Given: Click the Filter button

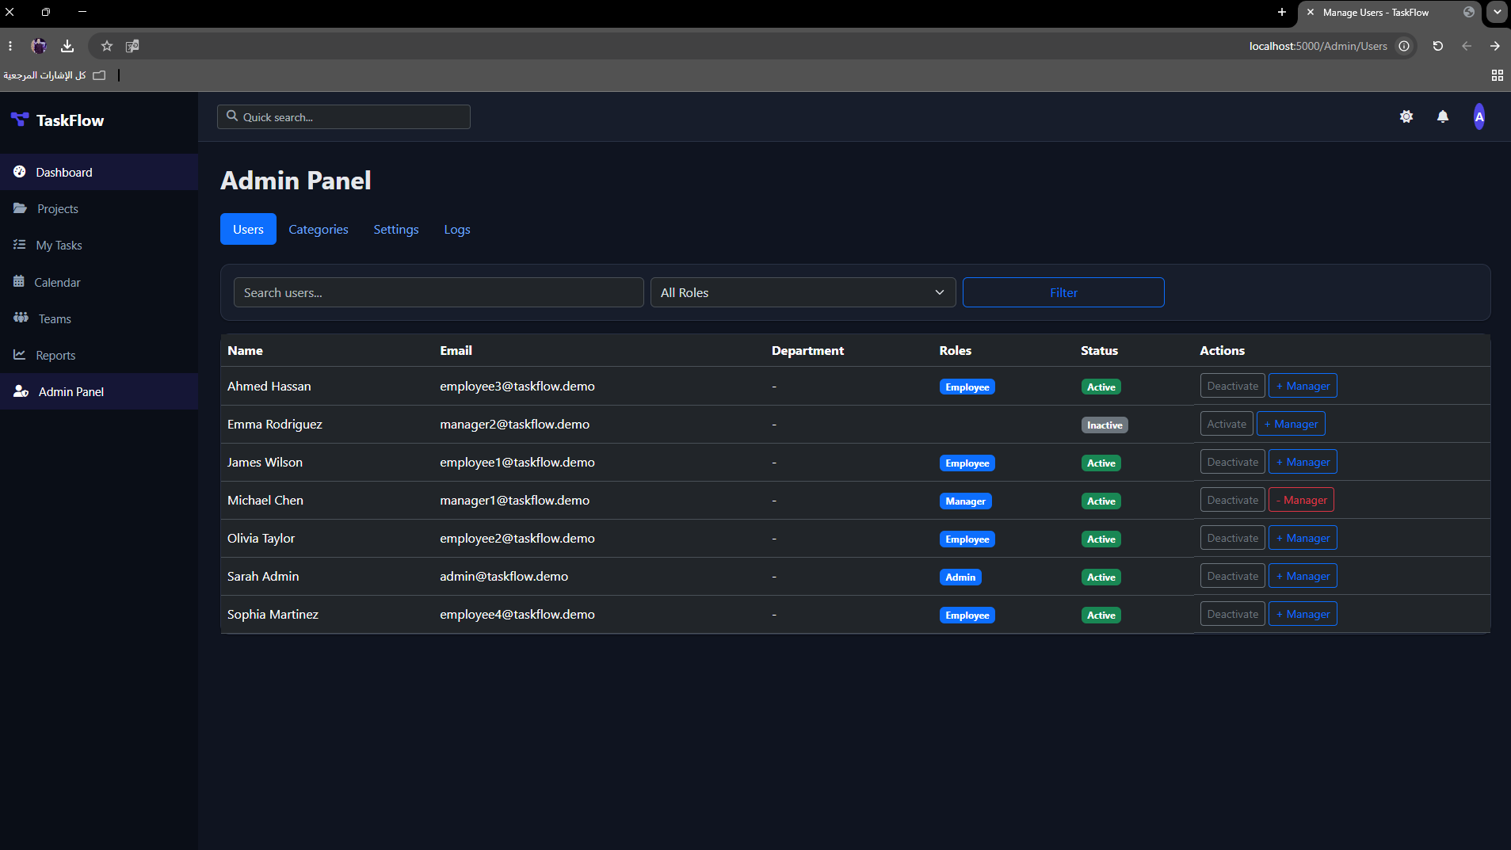Looking at the screenshot, I should 1063,292.
